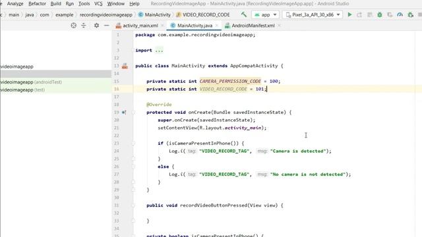Click the Run with Coverage icon
This screenshot has width=422, height=237.
click(390, 14)
